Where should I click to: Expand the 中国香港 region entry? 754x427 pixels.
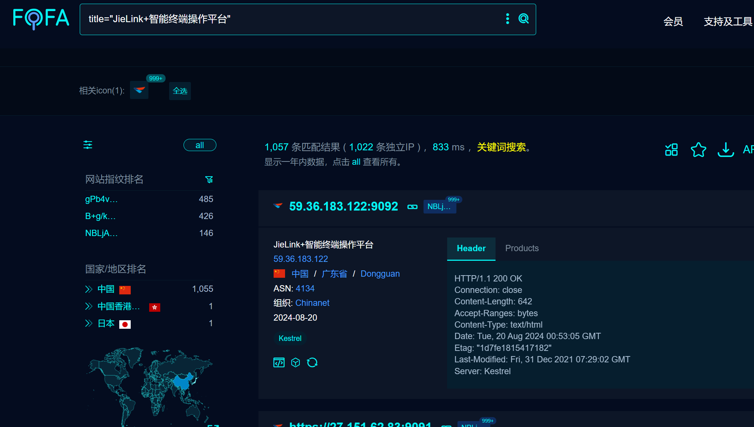click(x=89, y=306)
